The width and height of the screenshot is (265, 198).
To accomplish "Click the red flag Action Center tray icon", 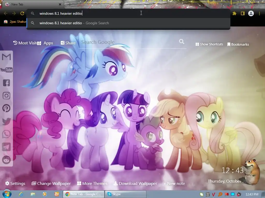I will pos(226,194).
